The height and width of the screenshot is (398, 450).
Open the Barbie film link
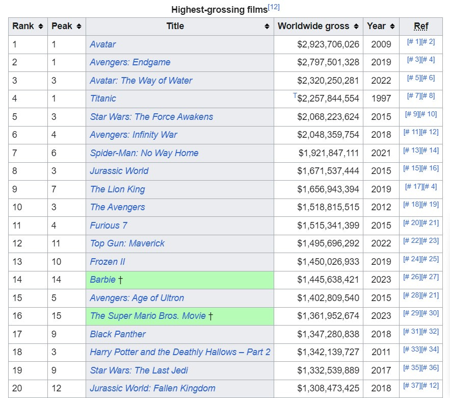point(102,279)
